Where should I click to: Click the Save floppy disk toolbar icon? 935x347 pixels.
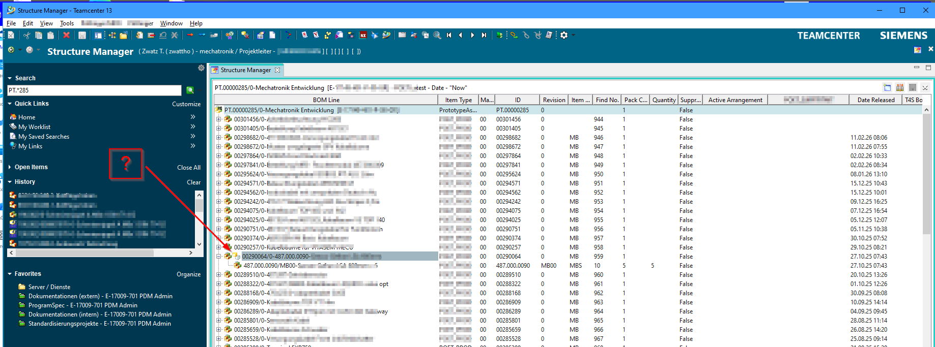point(82,35)
